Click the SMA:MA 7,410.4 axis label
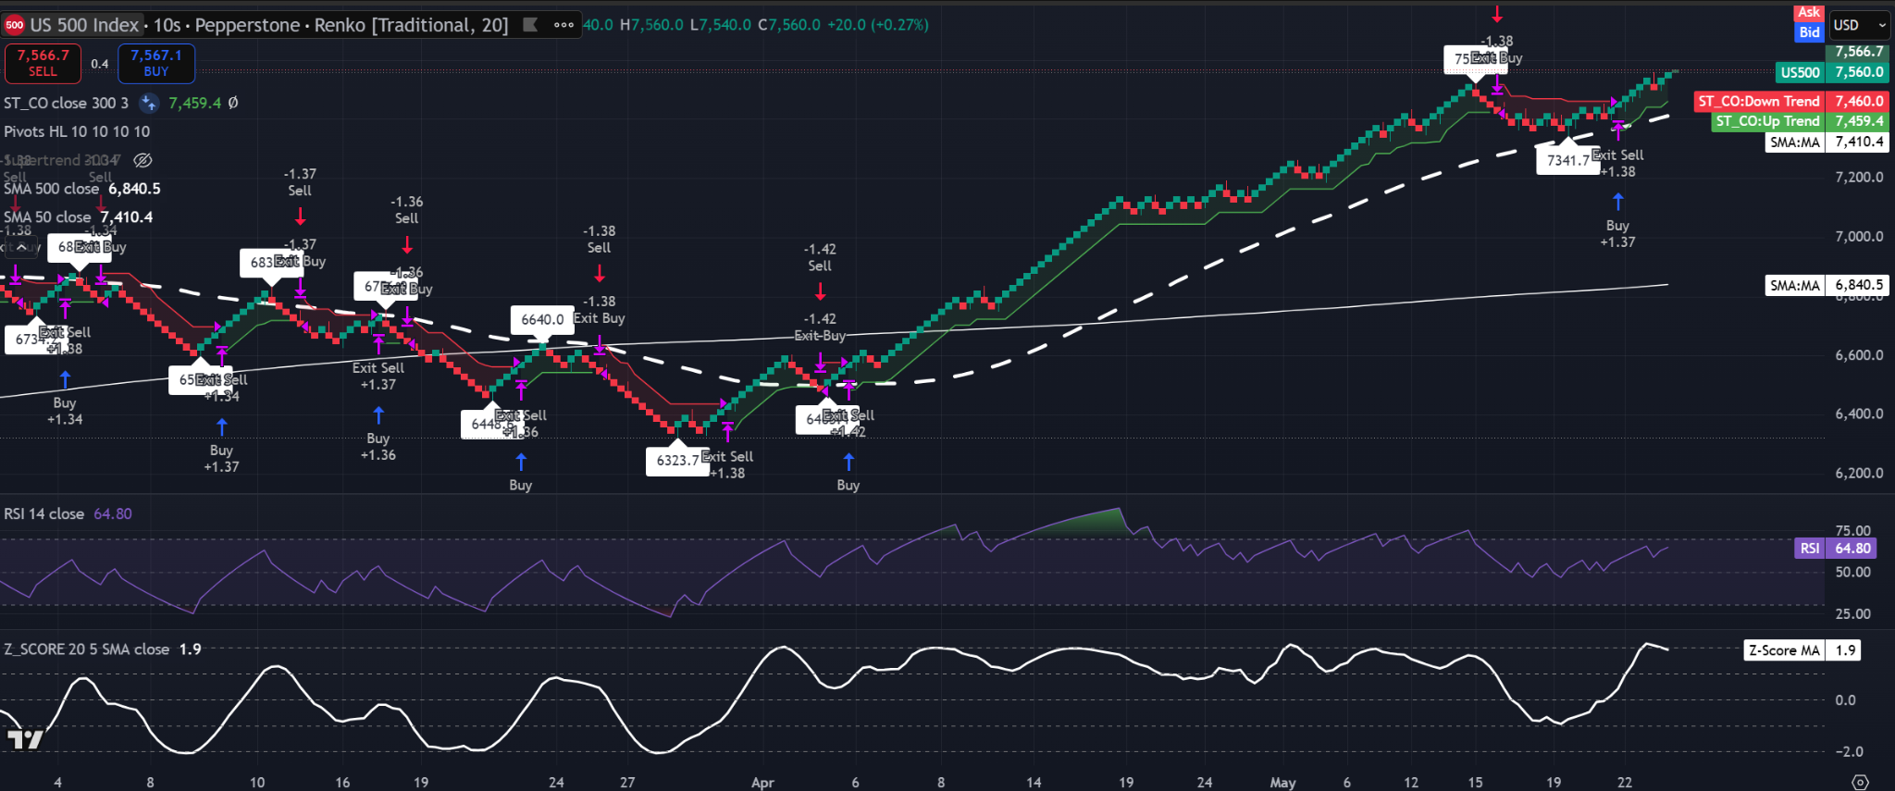The height and width of the screenshot is (791, 1895). [1827, 142]
